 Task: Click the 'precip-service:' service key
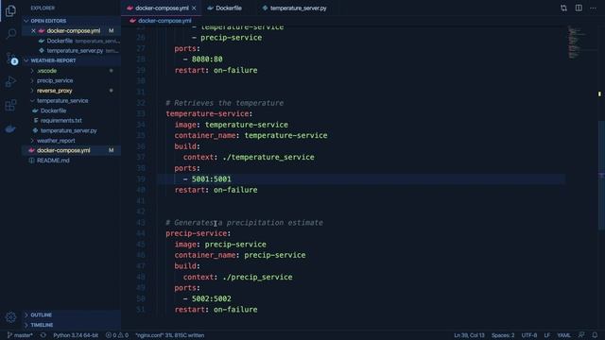[198, 233]
